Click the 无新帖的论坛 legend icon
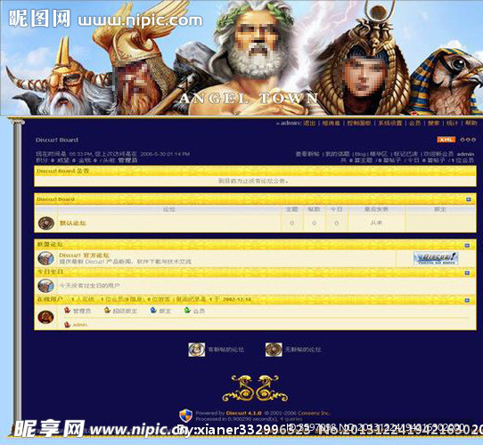The height and width of the screenshot is (445, 483). [x=274, y=350]
